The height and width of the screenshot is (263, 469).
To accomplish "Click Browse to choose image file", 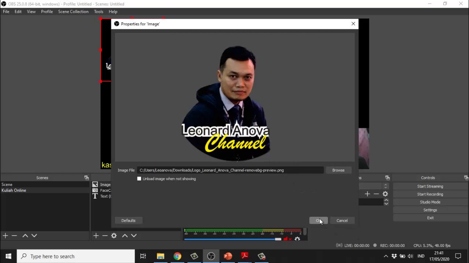I will click(x=338, y=170).
